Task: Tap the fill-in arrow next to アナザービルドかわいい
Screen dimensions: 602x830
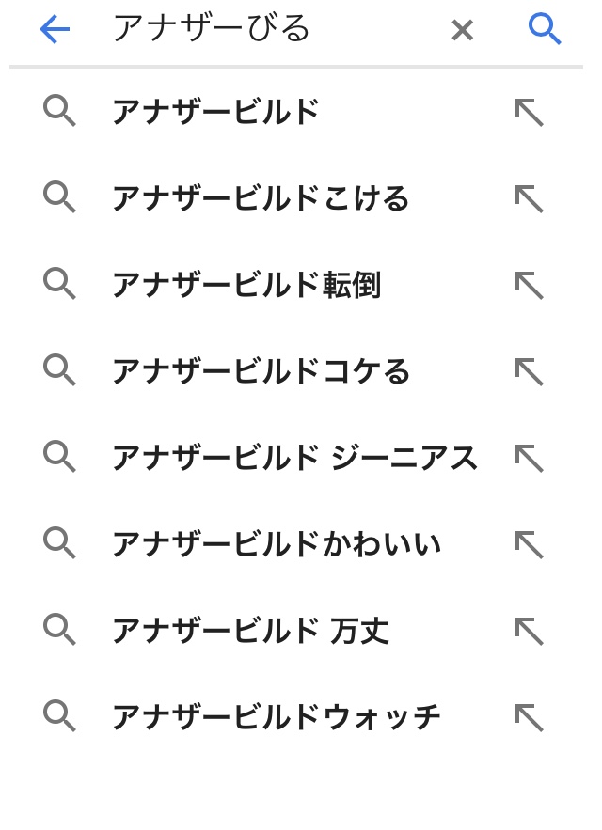Action: (x=529, y=544)
